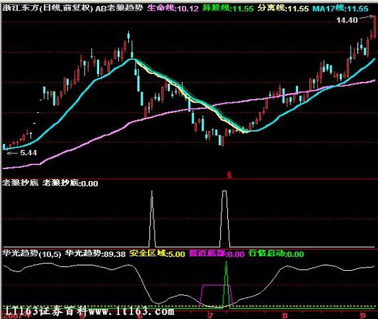378x319 pixels.
Task: Click the first white 老狼抄底 signal spike
Action: (152, 219)
